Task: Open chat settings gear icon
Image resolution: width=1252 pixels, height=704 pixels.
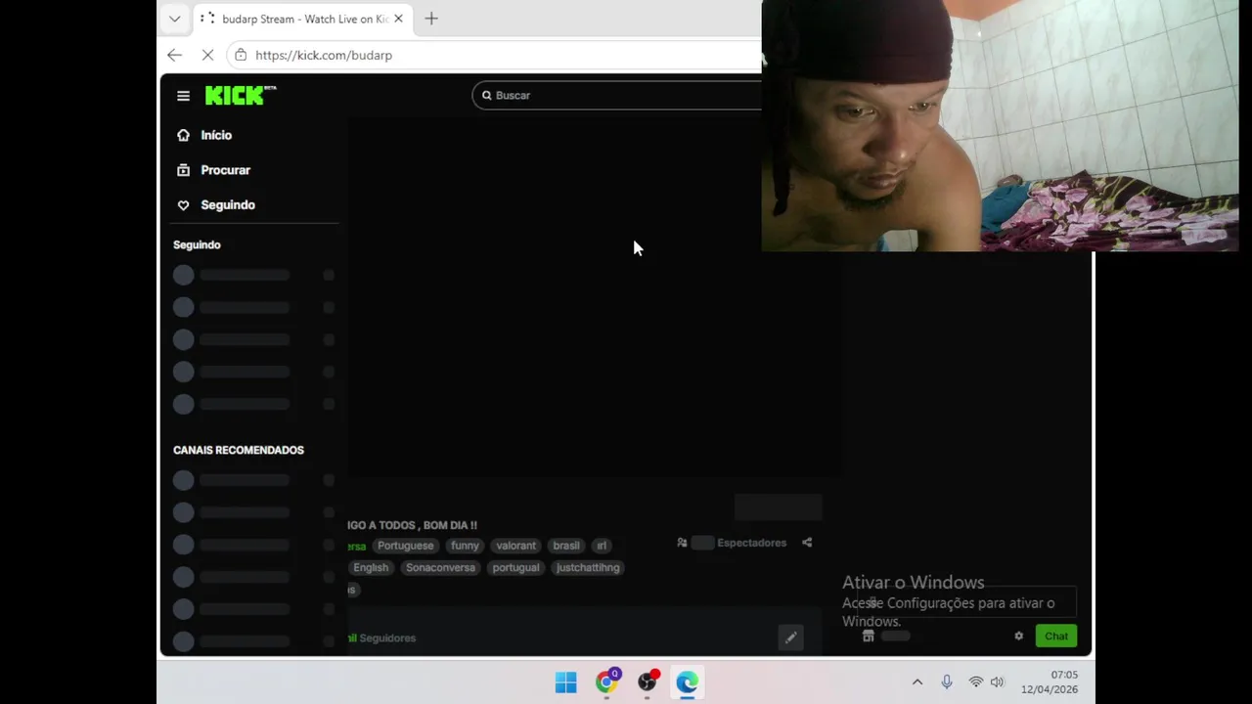Action: 1018,636
